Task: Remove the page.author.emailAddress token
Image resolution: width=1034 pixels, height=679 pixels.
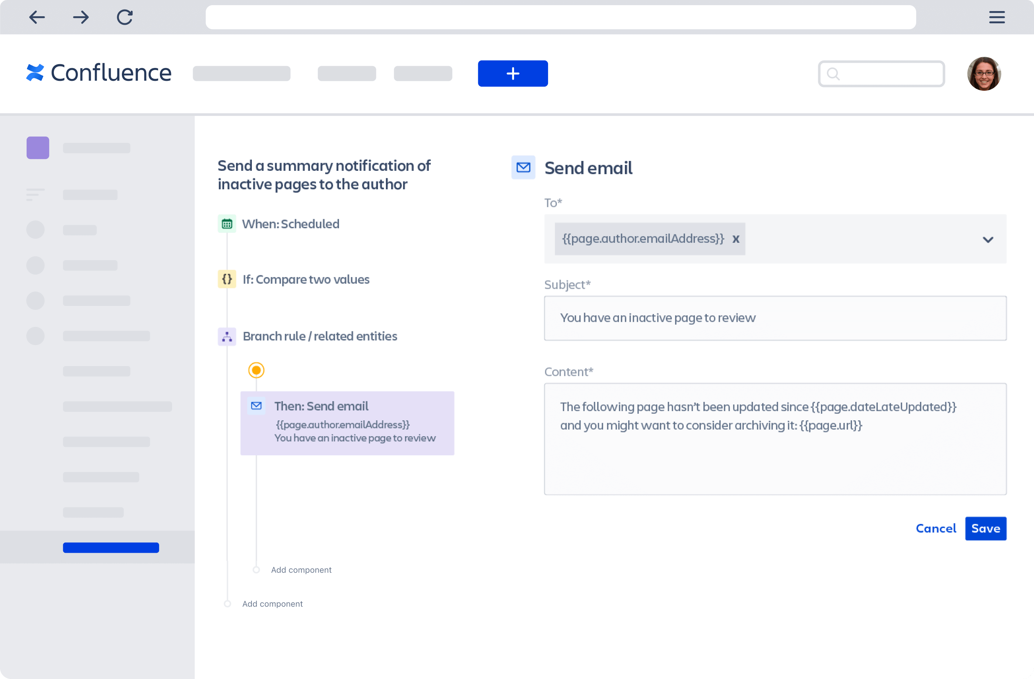Action: (x=736, y=239)
